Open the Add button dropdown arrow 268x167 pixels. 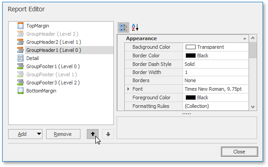coord(39,134)
